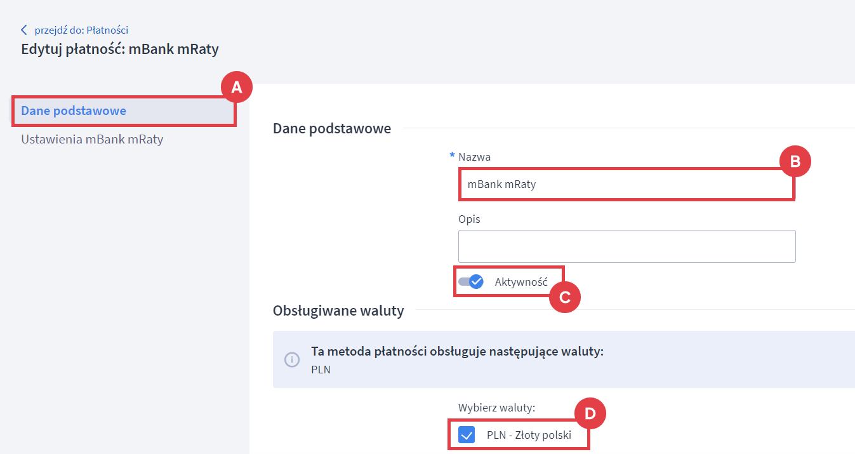Click the red C annotation badge
Viewport: 855px width, 454px height.
[x=564, y=297]
